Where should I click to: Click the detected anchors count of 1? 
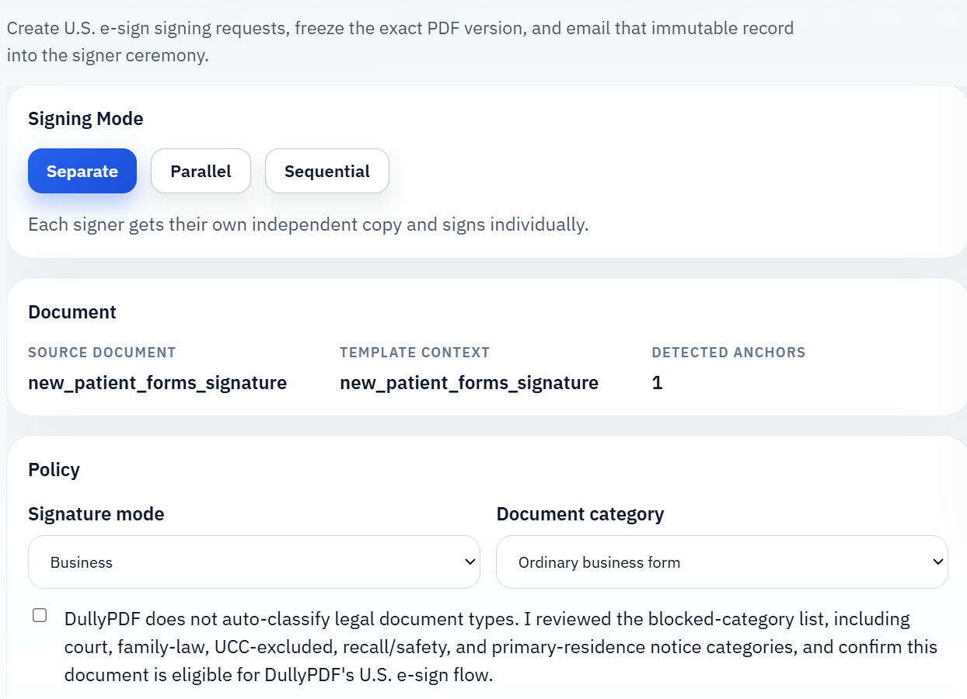point(657,382)
